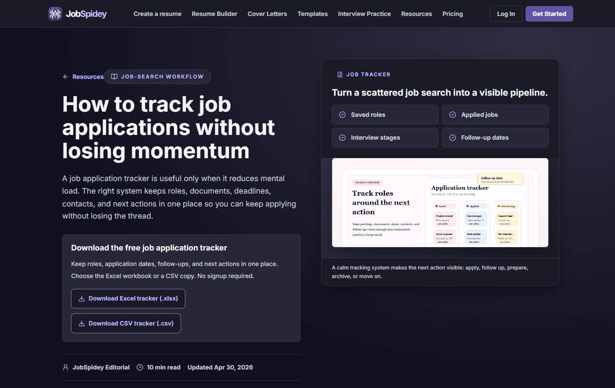
Task: Download CSV tracker (.csv)
Action: (x=126, y=323)
